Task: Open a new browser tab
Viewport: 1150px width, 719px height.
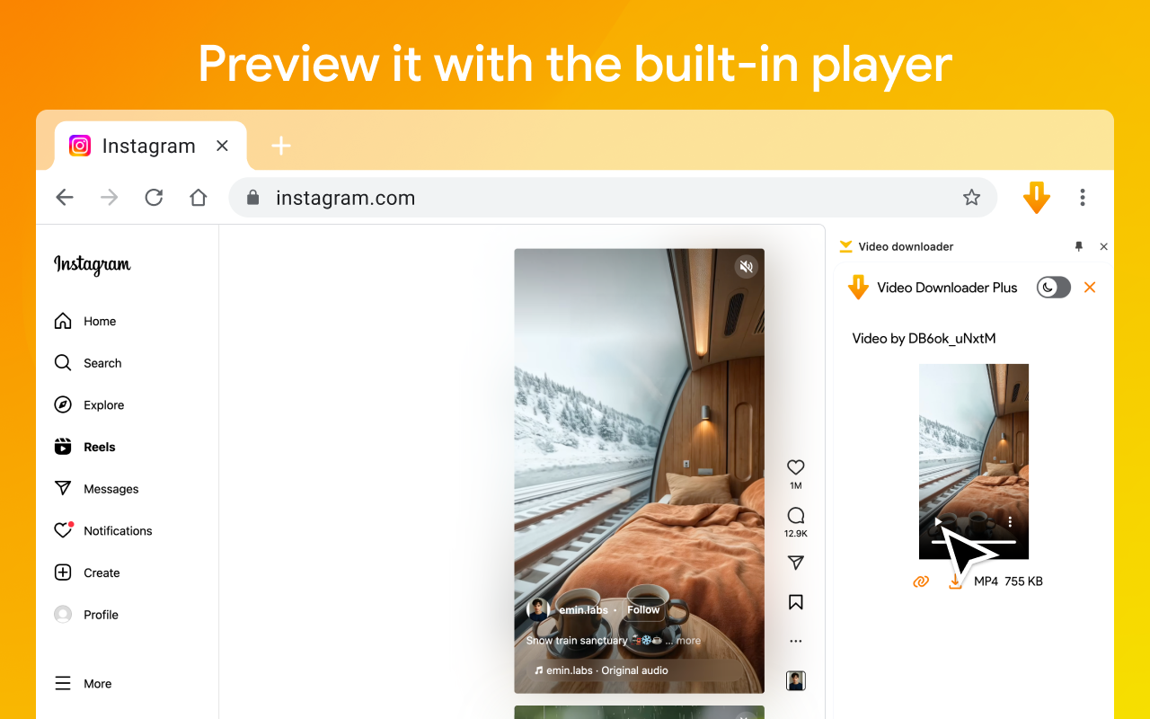Action: coord(281,146)
